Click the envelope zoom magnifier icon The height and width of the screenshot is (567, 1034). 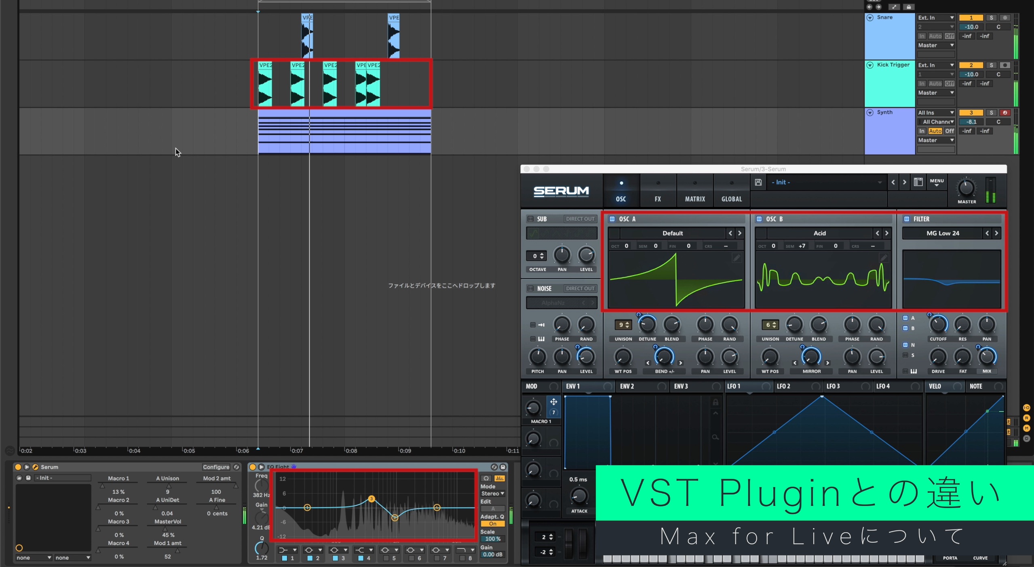[715, 437]
